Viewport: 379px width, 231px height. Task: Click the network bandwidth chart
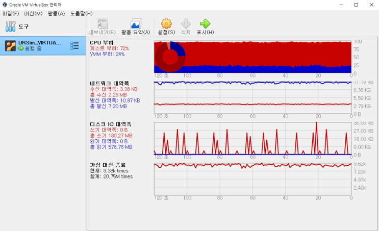click(x=252, y=97)
